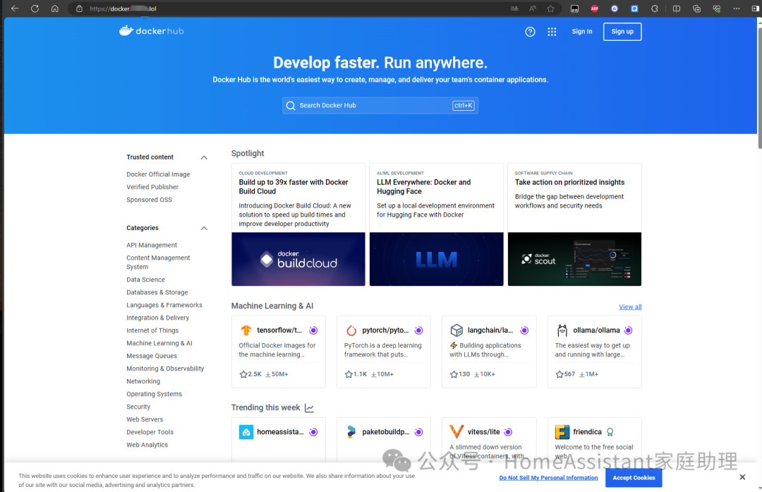Screen dimensions: 762x492
Task: Open LLM Everywhere: Docker and Hugging Face
Action: (x=424, y=186)
